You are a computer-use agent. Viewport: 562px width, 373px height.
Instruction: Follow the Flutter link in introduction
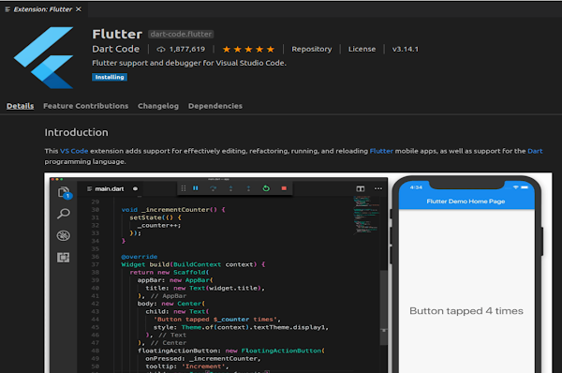tap(381, 151)
